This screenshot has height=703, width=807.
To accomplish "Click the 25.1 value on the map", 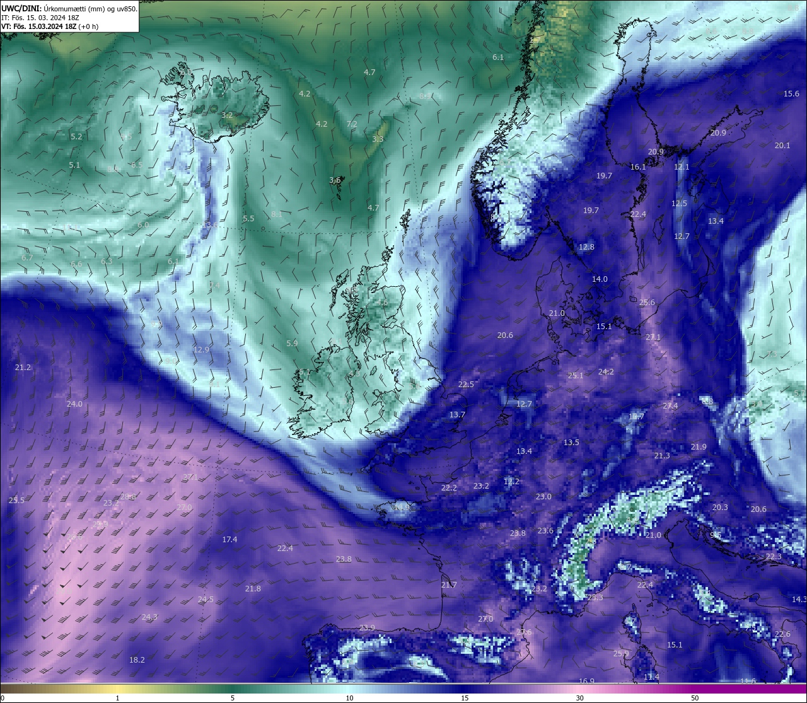I will click(x=576, y=376).
